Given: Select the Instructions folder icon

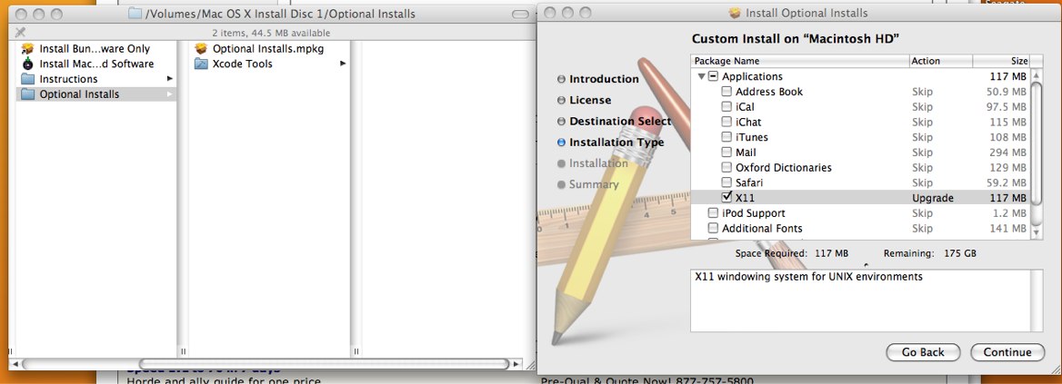Looking at the screenshot, I should pos(28,78).
